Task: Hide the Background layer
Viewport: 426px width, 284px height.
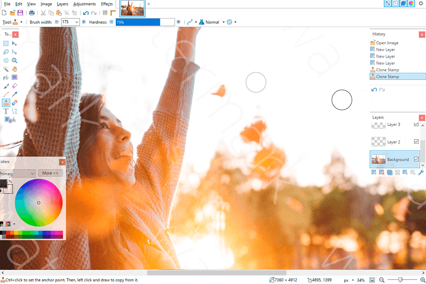Action: [x=416, y=159]
